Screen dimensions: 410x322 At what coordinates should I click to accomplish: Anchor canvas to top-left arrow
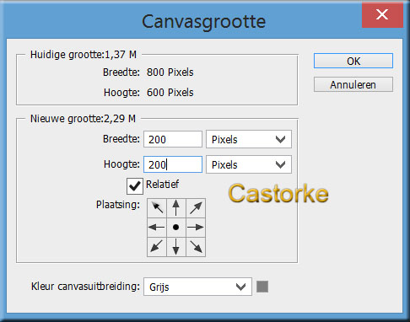[x=157, y=208]
